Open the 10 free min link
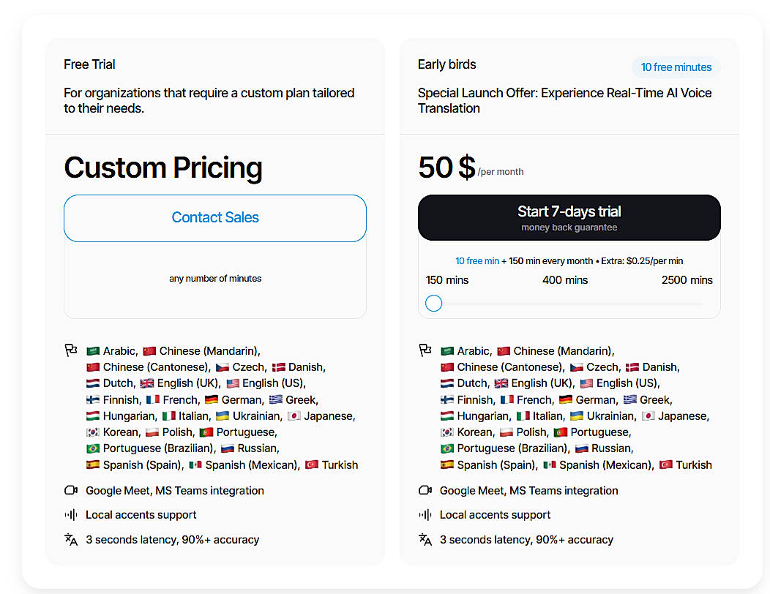 click(x=477, y=260)
